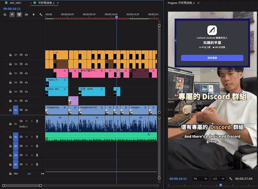Lock the Mix track
258x189 pixels.
(x=11, y=173)
